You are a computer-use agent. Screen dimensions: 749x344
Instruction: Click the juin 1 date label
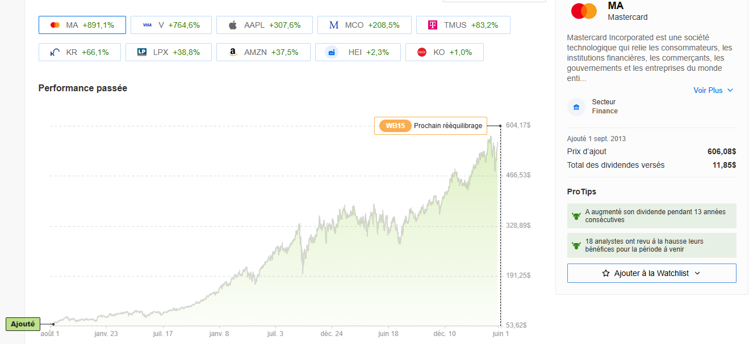click(500, 334)
